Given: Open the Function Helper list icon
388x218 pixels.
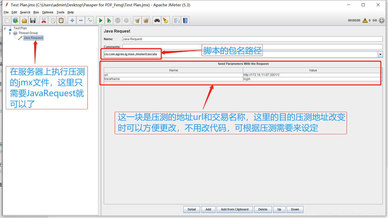Looking at the screenshot, I should click(177, 20).
